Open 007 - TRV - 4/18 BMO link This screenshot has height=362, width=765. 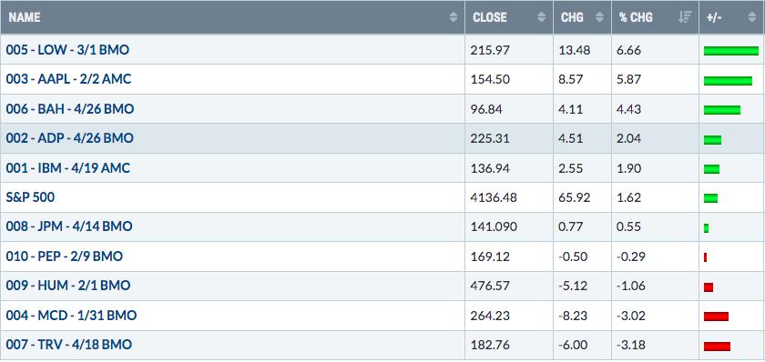(69, 345)
